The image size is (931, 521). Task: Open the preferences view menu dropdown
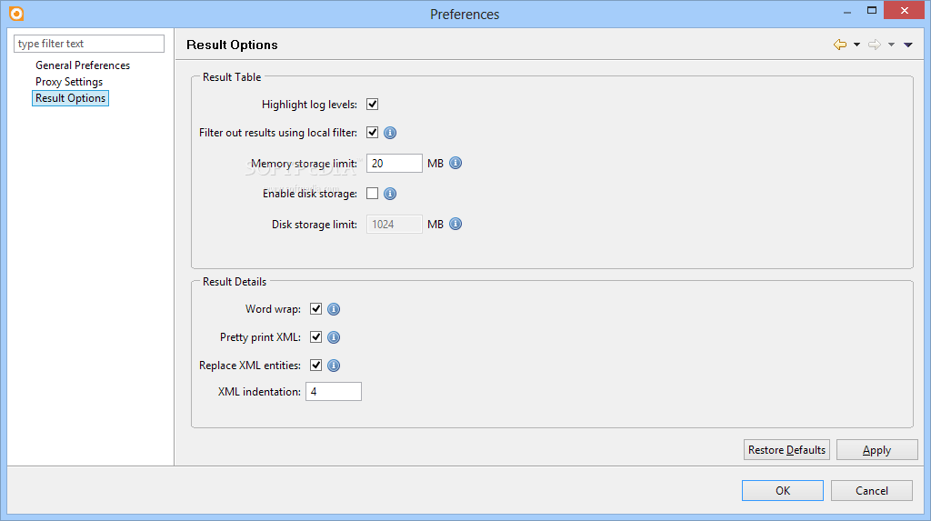pyautogui.click(x=908, y=45)
